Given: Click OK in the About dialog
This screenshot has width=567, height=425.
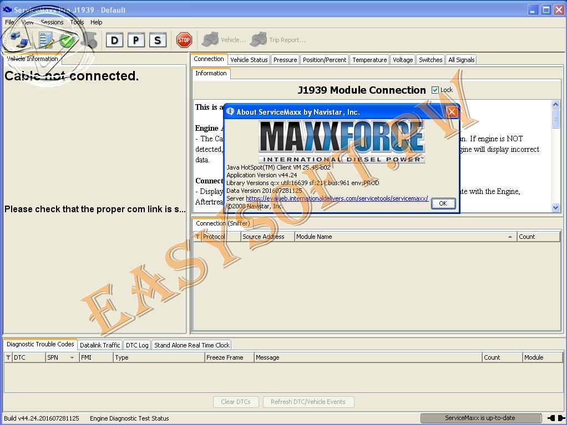Looking at the screenshot, I should tap(443, 204).
